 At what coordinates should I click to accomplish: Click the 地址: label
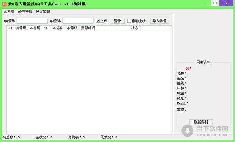[x=182, y=98]
